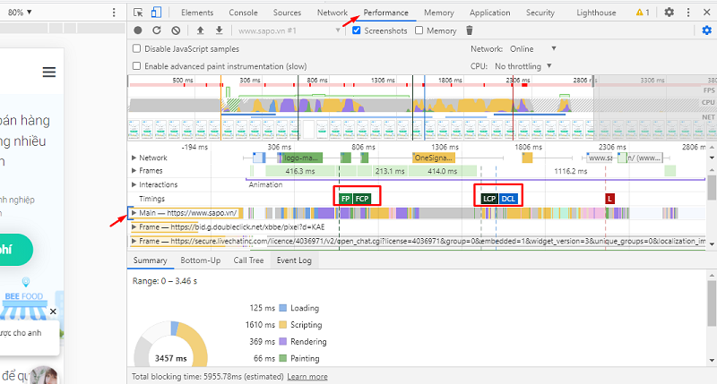Check Disable JavaScript samples

coord(137,49)
